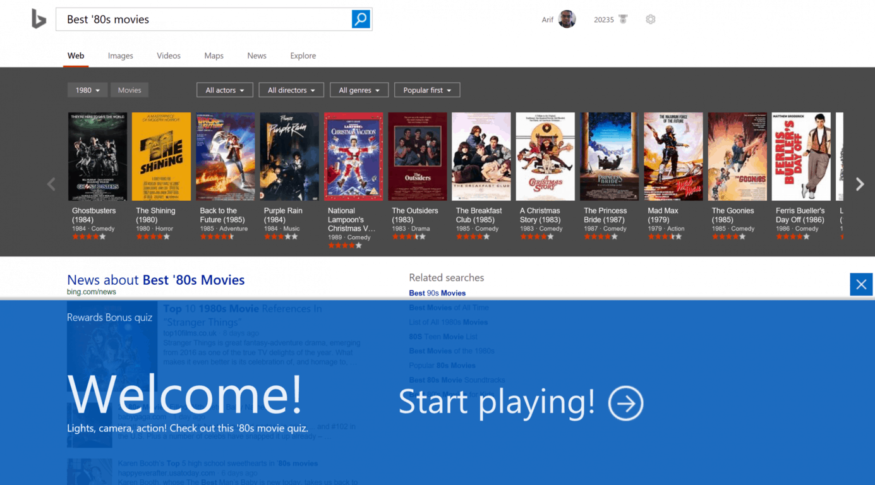Screen dimensions: 875x485
Task: Click the Rewards Bonus quiz label
Action: click(x=109, y=318)
